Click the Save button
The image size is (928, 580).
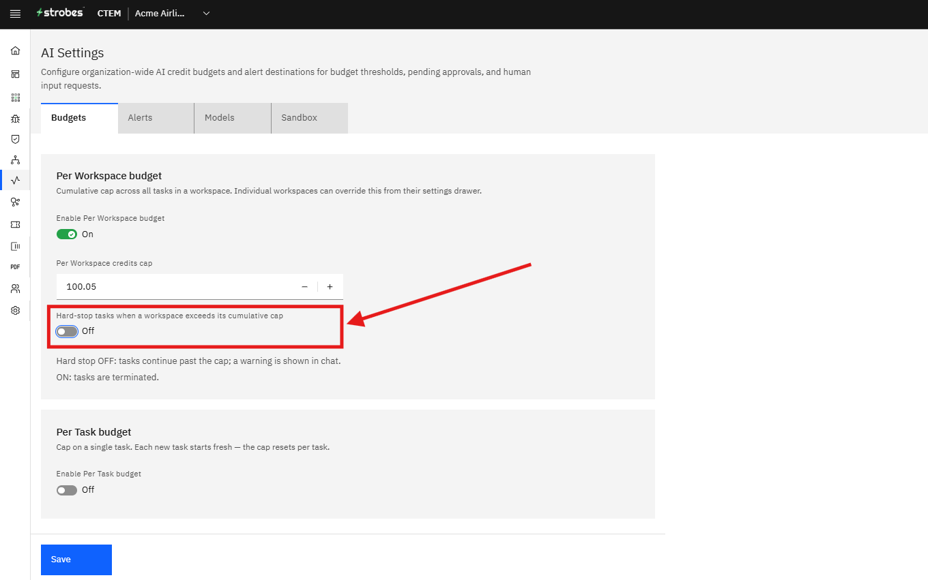(x=76, y=560)
